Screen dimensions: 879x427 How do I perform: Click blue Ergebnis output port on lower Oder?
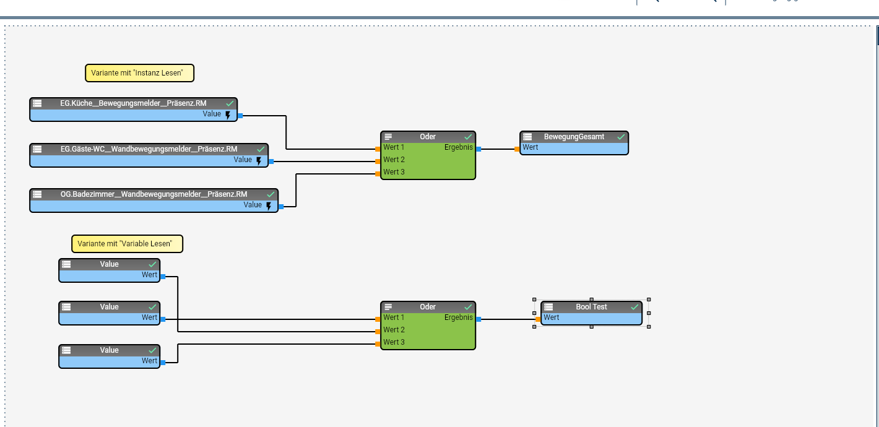pyautogui.click(x=478, y=319)
